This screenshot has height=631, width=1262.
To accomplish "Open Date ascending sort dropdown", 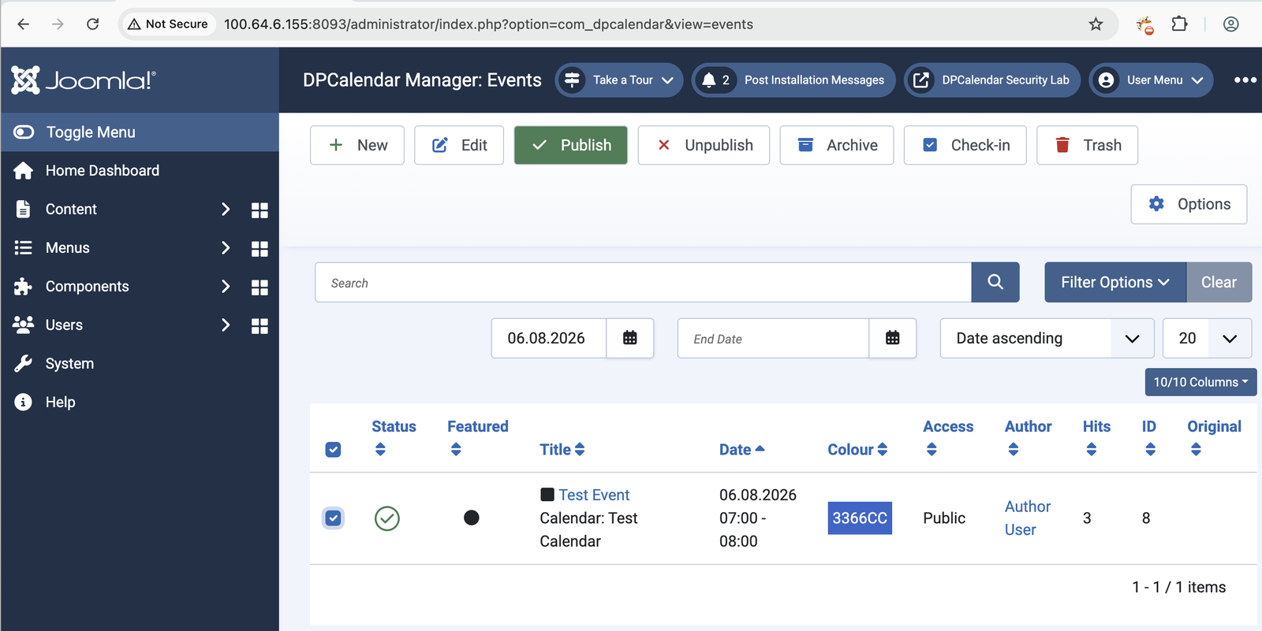I will 1047,338.
